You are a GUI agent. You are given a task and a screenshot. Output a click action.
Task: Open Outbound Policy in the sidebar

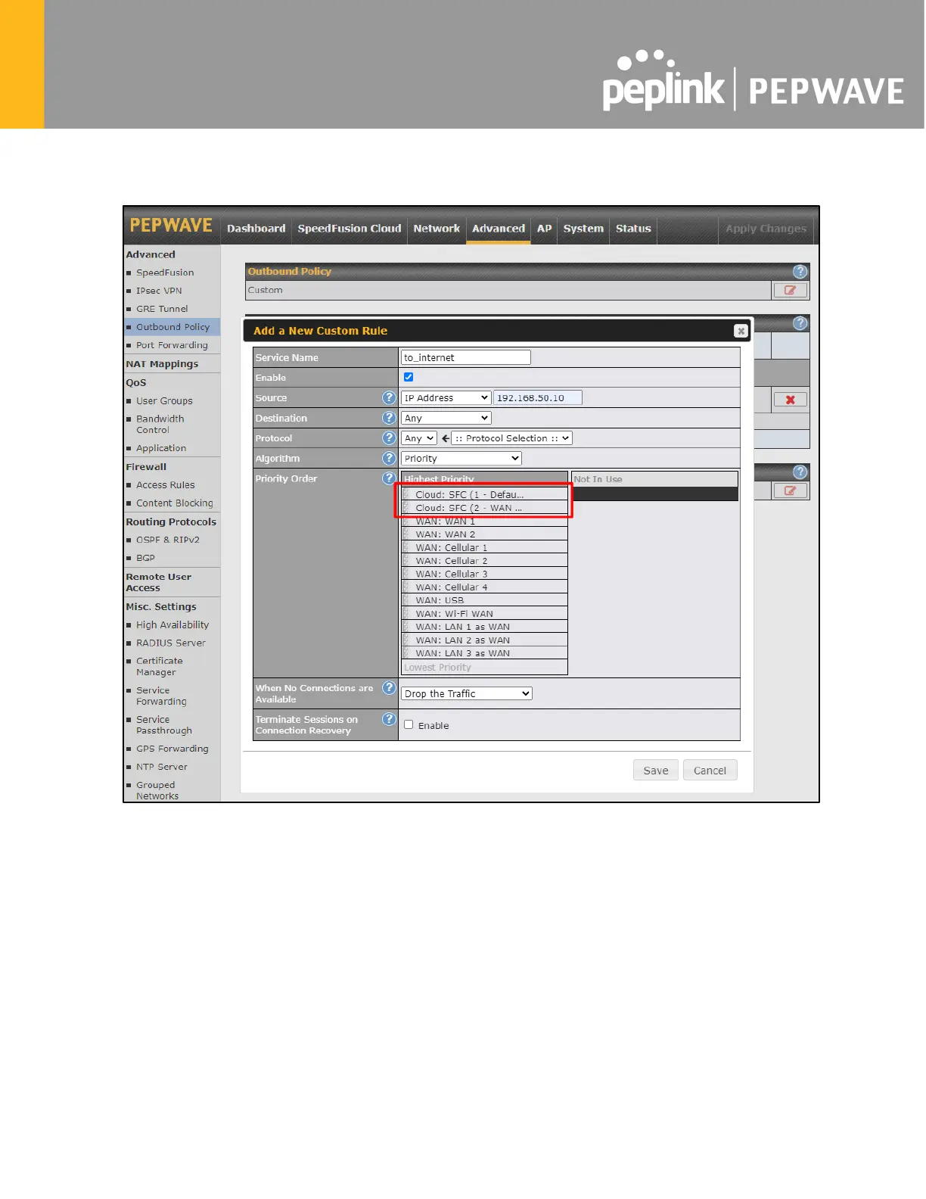172,327
